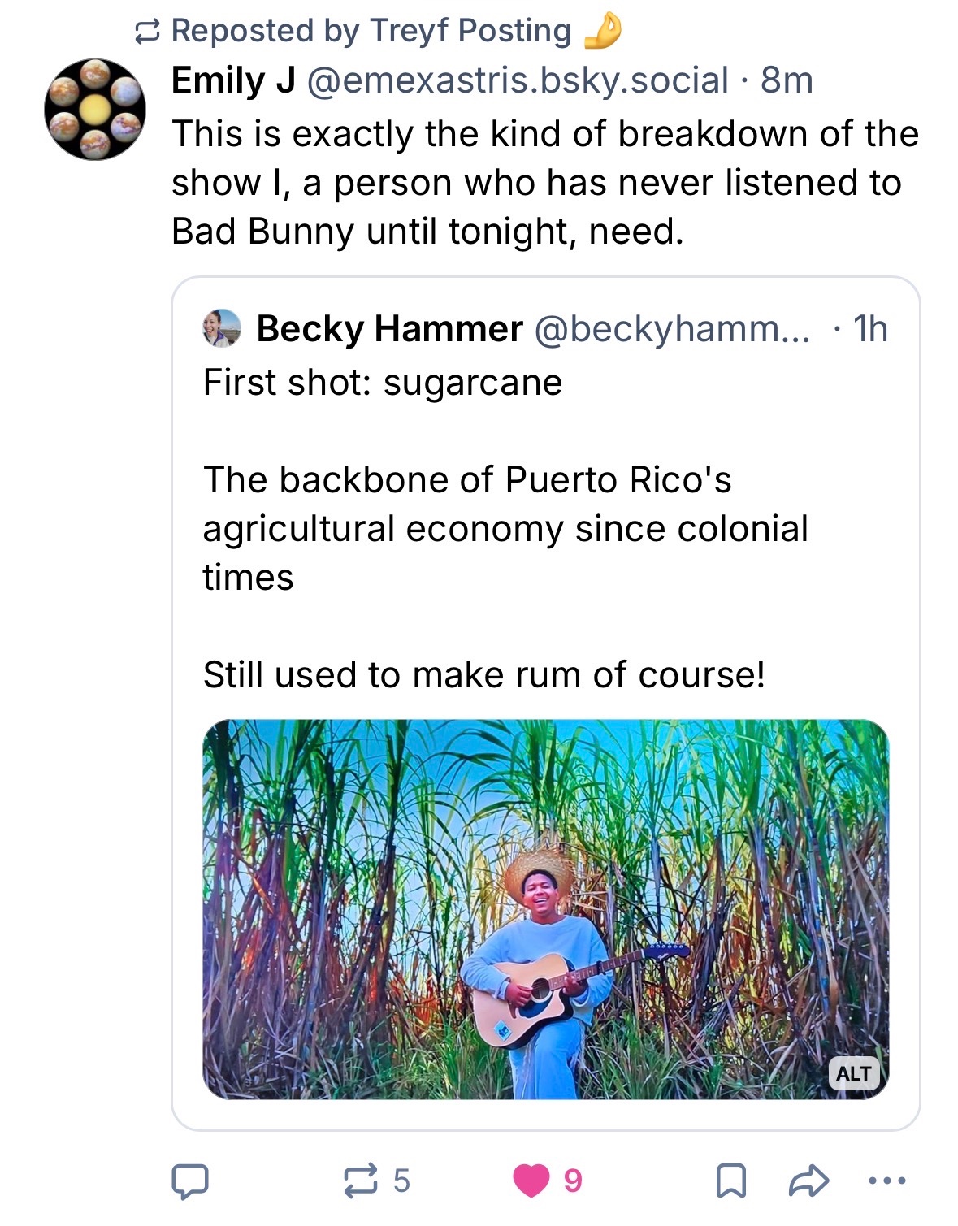Open Emily J's planet avatar
Image resolution: width=958 pixels, height=1226 pixels.
pyautogui.click(x=95, y=110)
